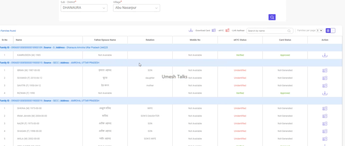Click name AKILA (M) 2002-00-00

click(x=28, y=139)
